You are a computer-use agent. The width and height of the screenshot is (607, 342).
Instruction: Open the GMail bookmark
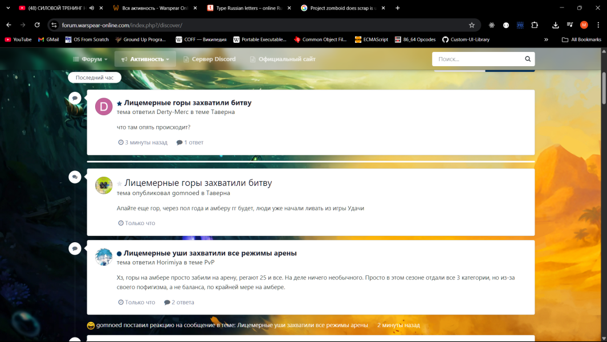[x=48, y=39]
